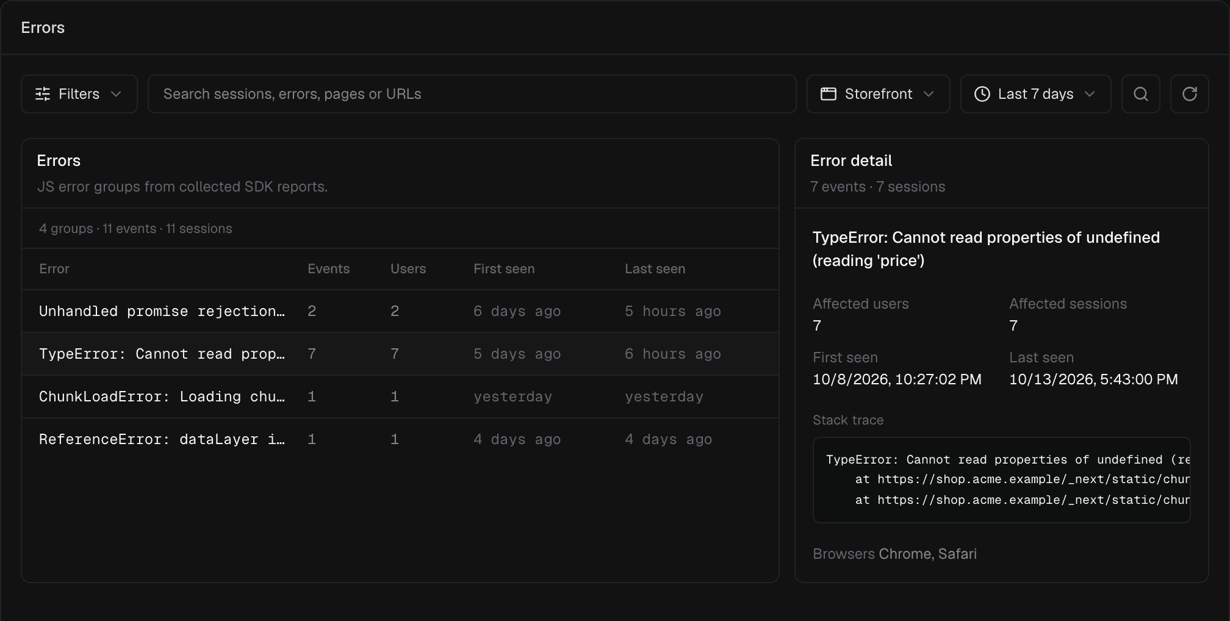The height and width of the screenshot is (621, 1230).
Task: Click the Error detail panel title
Action: click(851, 161)
